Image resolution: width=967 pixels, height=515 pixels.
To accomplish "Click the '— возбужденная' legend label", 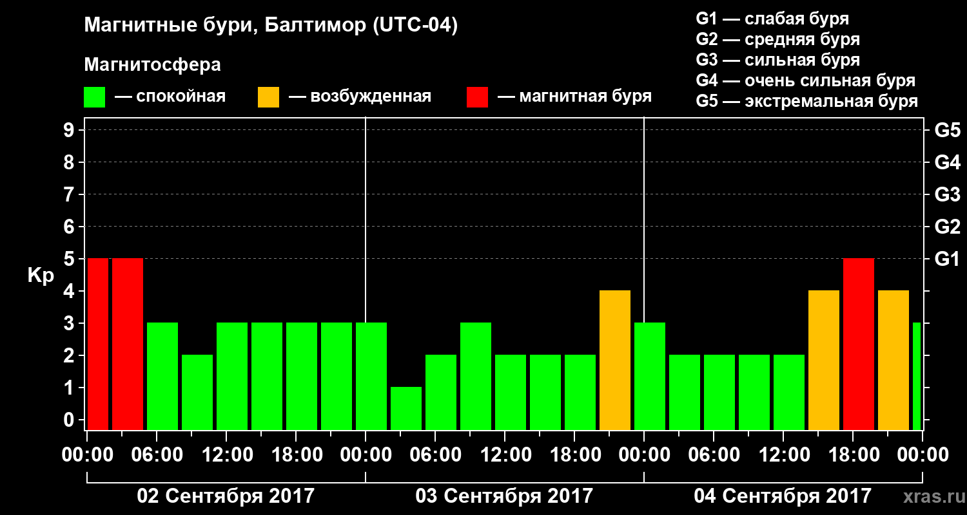I will [x=360, y=97].
